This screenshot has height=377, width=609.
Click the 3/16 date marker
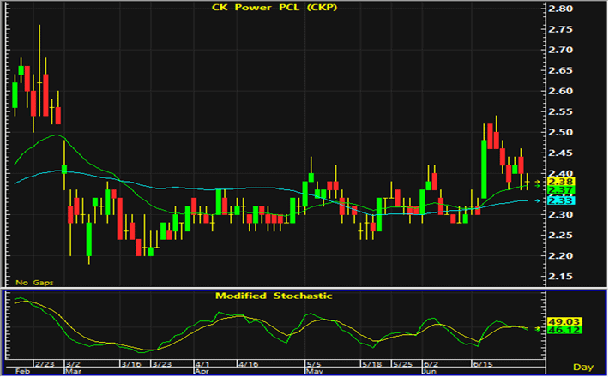pyautogui.click(x=131, y=364)
